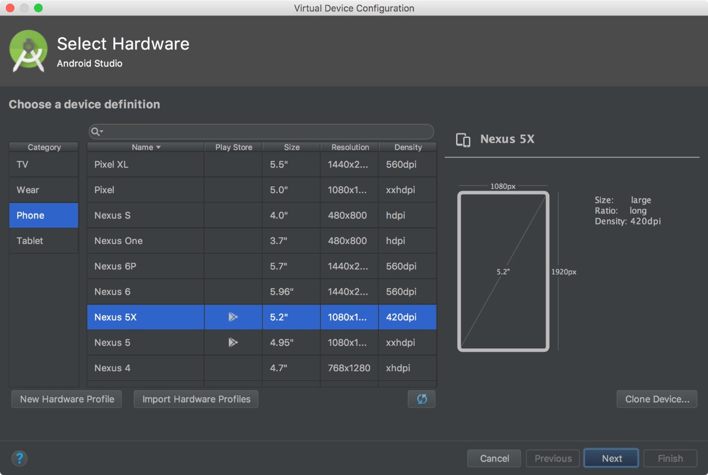Screen dimensions: 708x475
Task: Switch to the Tablet category
Action: coord(44,240)
